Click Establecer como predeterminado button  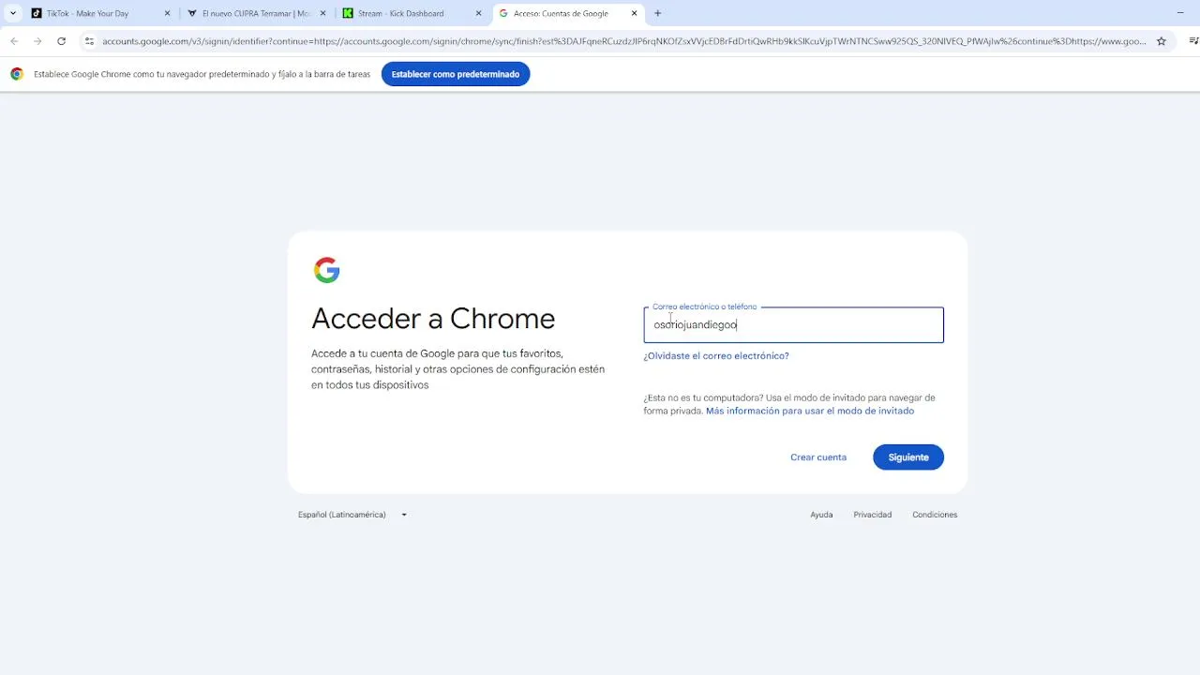pyautogui.click(x=455, y=74)
